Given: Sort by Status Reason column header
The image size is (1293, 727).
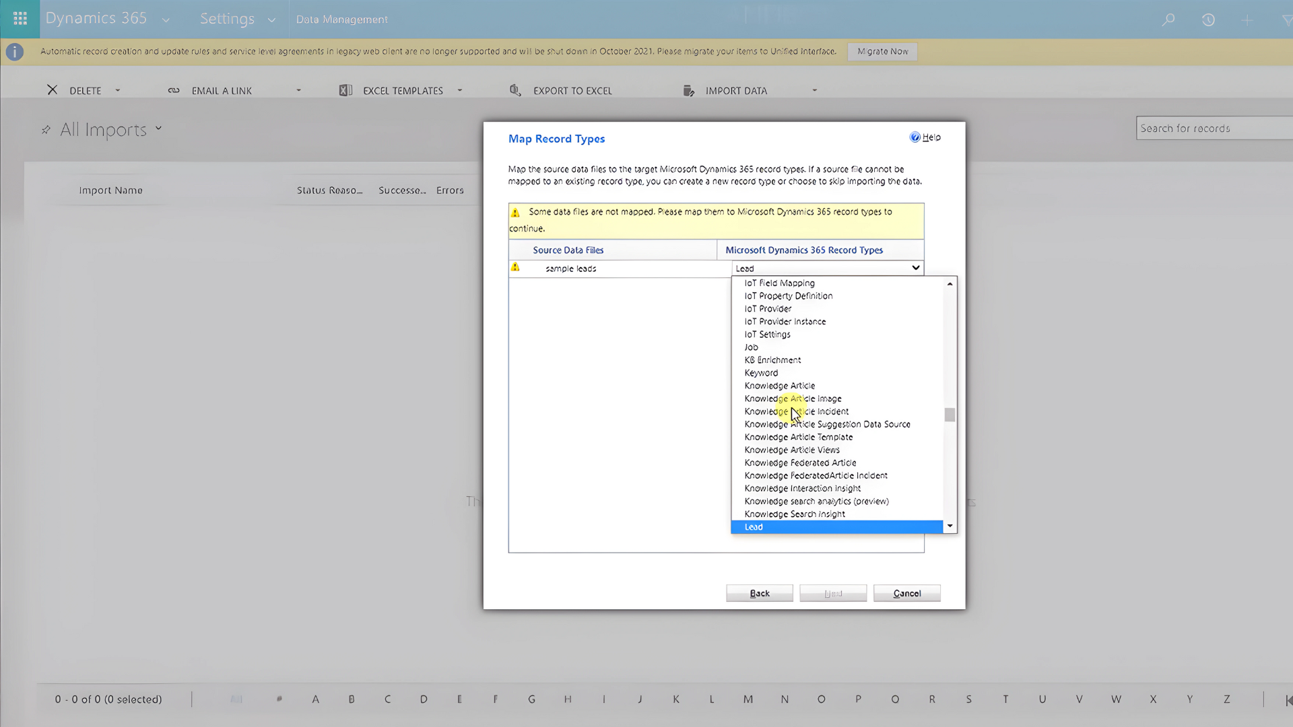Looking at the screenshot, I should (x=330, y=191).
